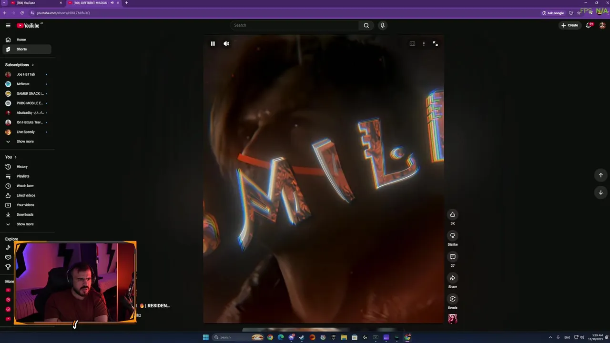
Task: Open the PUBG MOBILE E... channel
Action: 27,103
